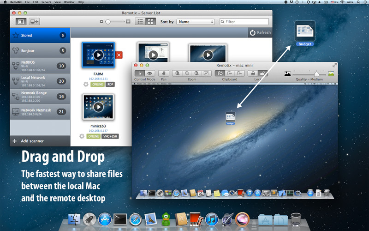The height and width of the screenshot is (231, 369).
Task: Select the NetBIOS scanner
Action: tap(40, 66)
